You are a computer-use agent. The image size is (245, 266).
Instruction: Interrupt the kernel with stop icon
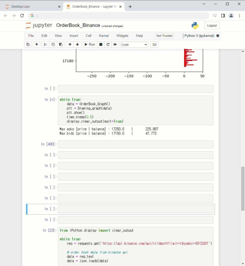[x=101, y=44]
